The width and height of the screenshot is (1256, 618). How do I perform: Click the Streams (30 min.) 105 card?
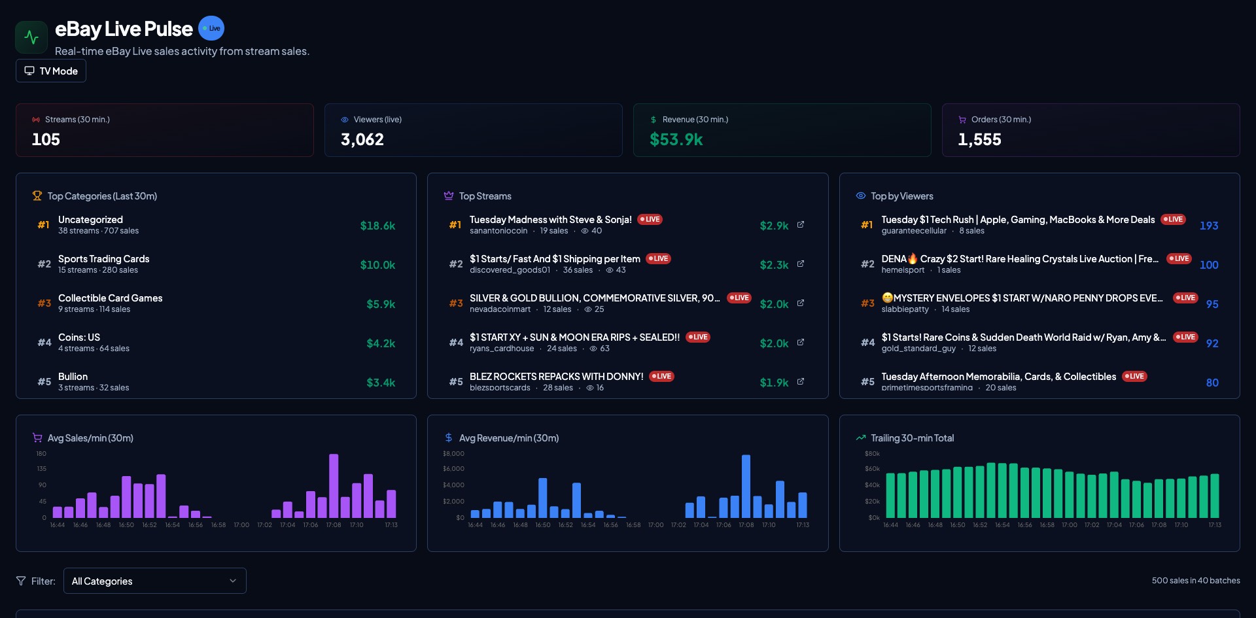pos(165,130)
